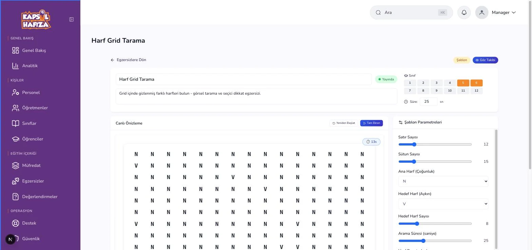Click the Sınıflar book icon
Image resolution: width=532 pixels, height=250 pixels.
click(15, 123)
